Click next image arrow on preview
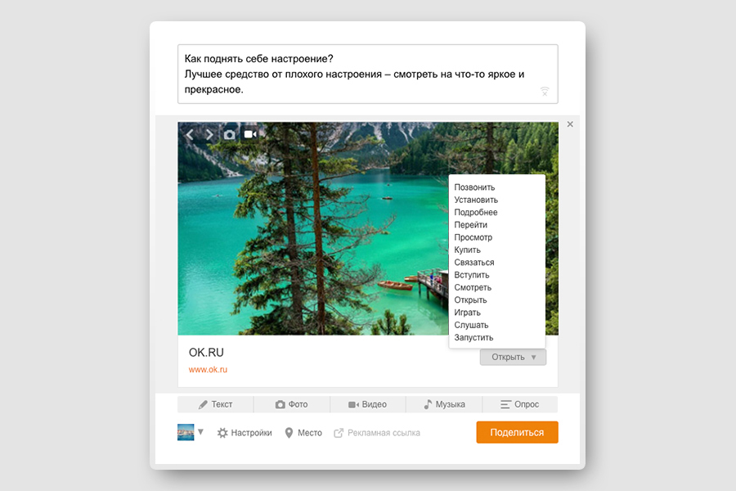This screenshot has width=736, height=491. click(x=209, y=135)
